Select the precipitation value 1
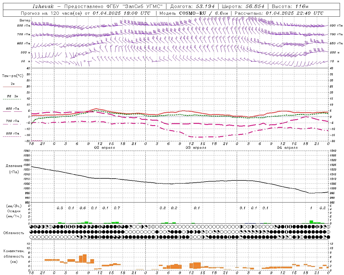 coord(311,208)
